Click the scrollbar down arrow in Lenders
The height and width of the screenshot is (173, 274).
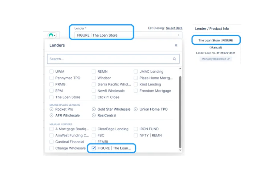coord(180,150)
